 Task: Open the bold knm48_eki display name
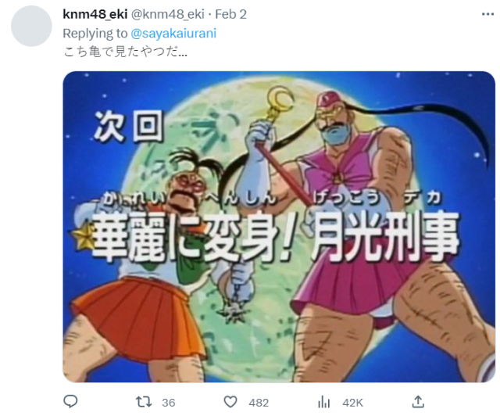(x=95, y=14)
